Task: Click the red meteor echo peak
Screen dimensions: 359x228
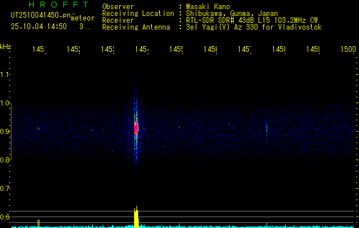Action: 136,129
